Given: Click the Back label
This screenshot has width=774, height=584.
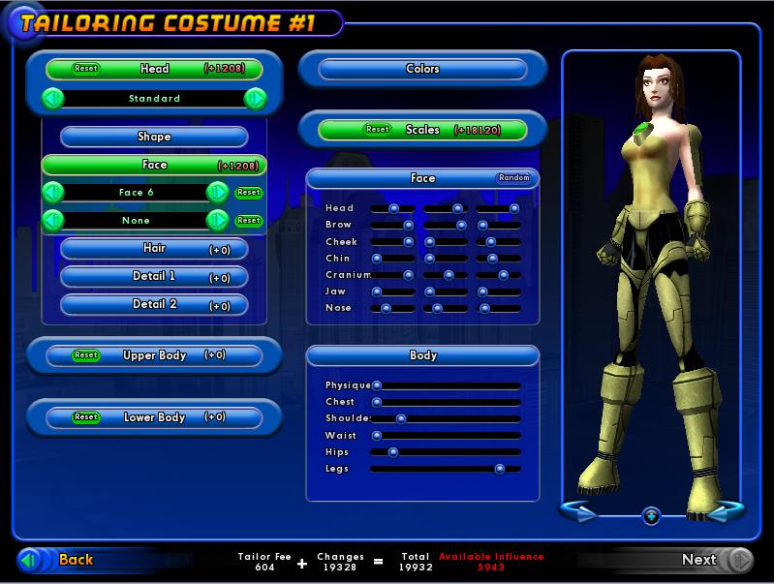Looking at the screenshot, I should 76,560.
